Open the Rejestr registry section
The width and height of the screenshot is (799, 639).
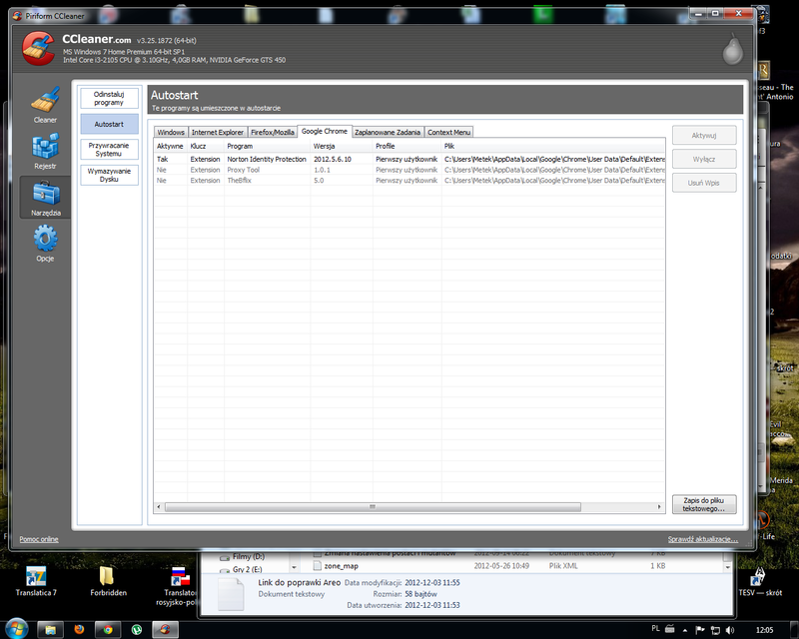pyautogui.click(x=45, y=150)
